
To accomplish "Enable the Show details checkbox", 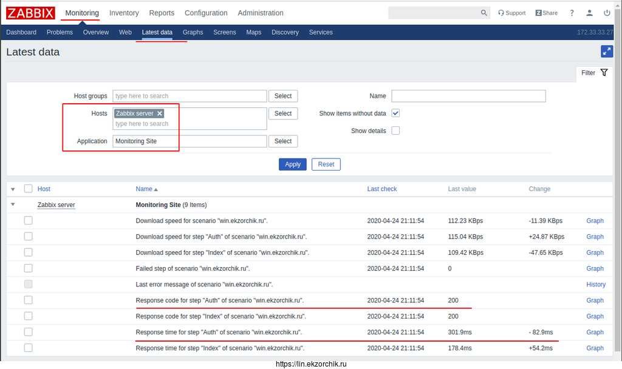I will (x=395, y=130).
